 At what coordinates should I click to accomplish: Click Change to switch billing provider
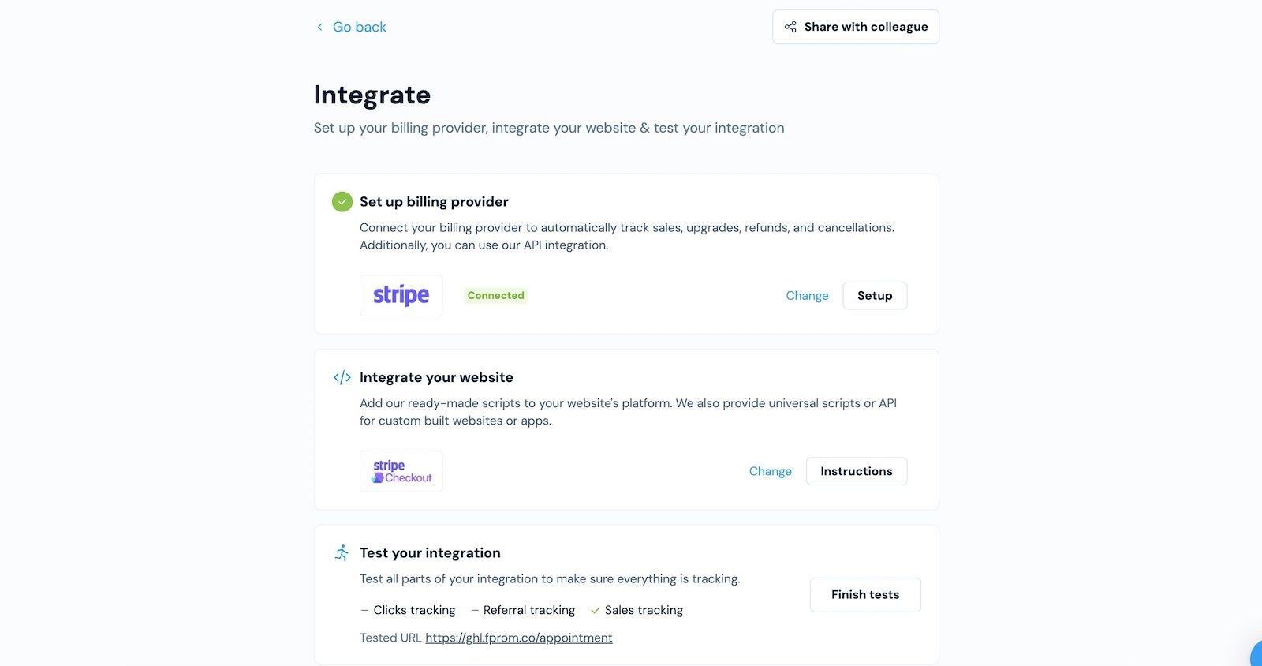[807, 295]
